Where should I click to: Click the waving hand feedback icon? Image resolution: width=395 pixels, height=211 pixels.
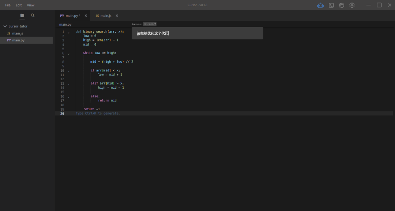[342, 5]
